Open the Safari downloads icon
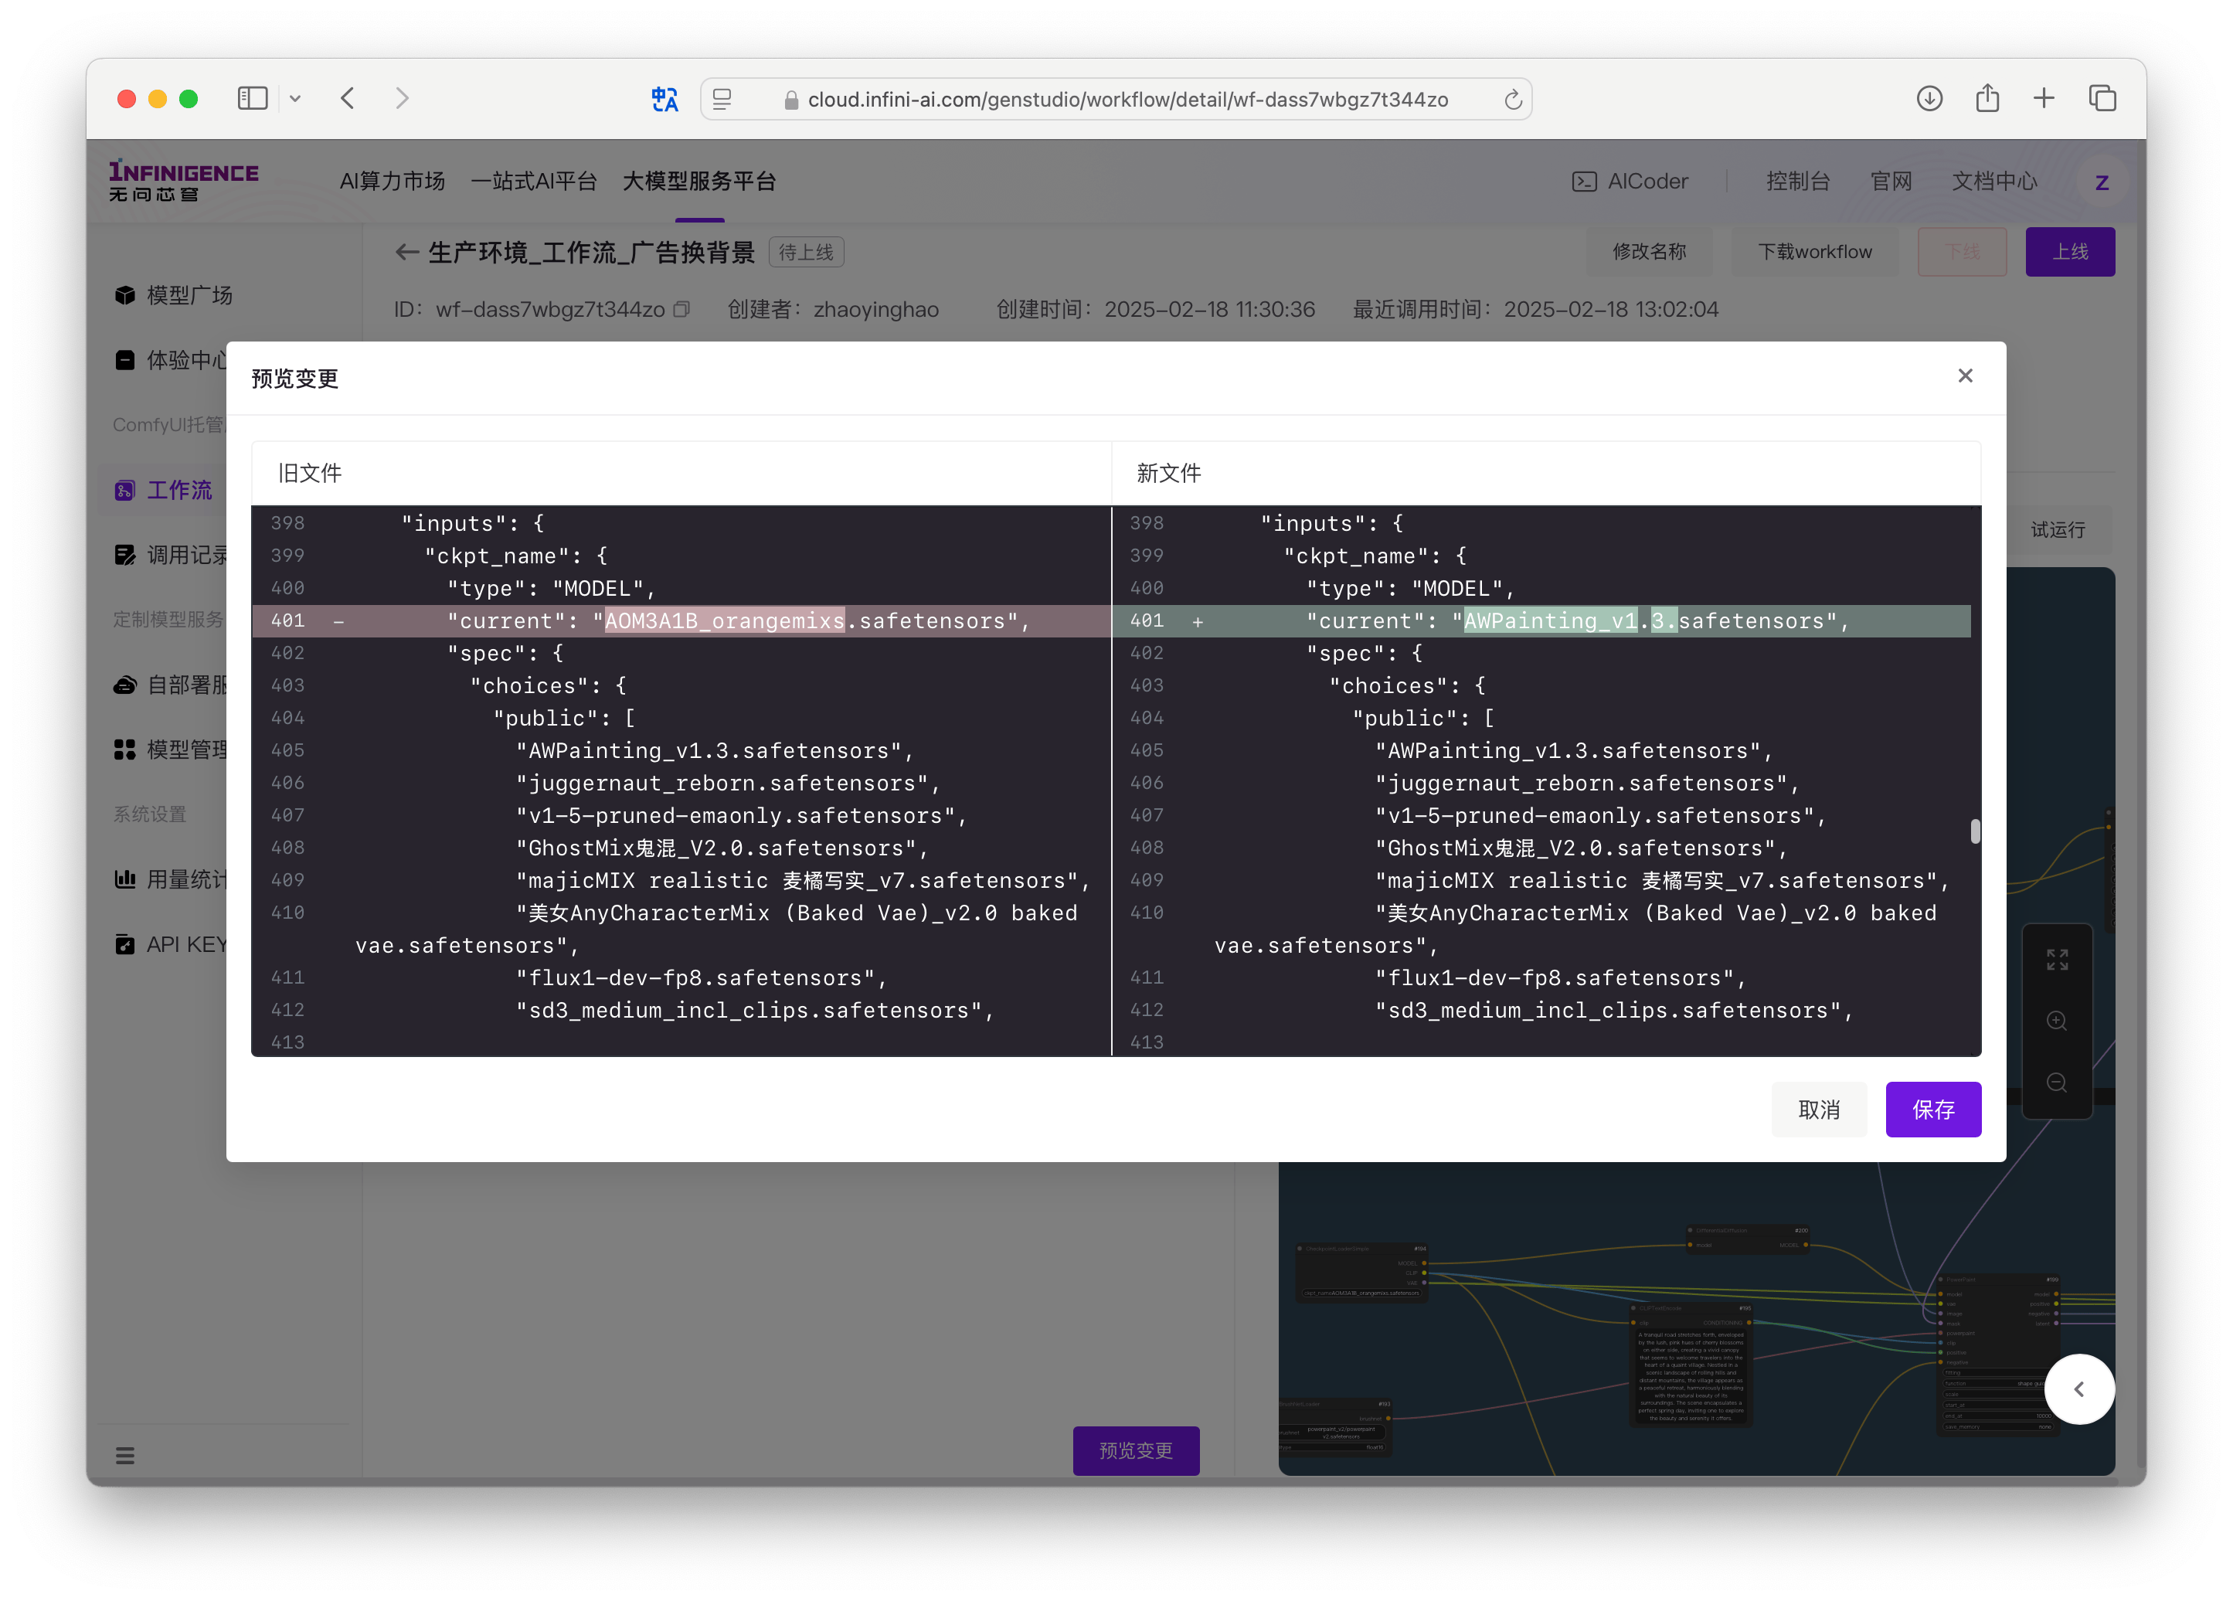 click(1929, 98)
